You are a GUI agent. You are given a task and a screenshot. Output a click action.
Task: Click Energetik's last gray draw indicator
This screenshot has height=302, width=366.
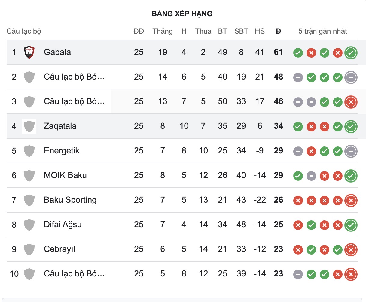click(351, 151)
